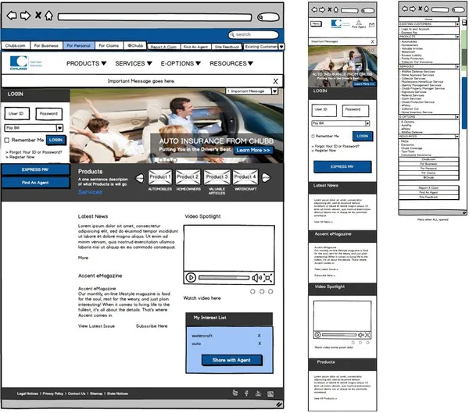
Task: Open Facebook icon in desktop footer
Action: click(x=246, y=393)
